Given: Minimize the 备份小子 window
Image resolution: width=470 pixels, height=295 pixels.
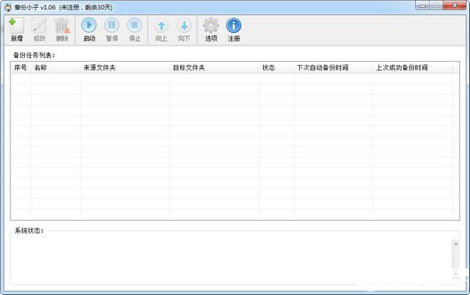Looking at the screenshot, I should [x=423, y=5].
